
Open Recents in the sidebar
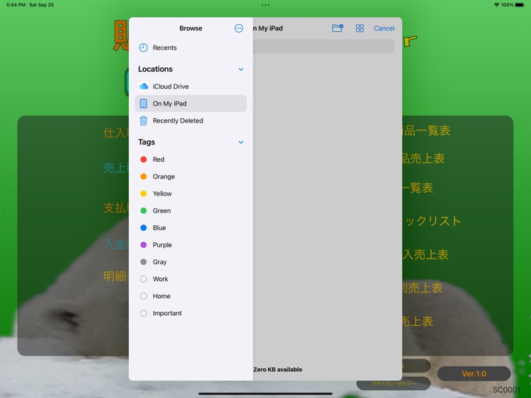pos(191,47)
